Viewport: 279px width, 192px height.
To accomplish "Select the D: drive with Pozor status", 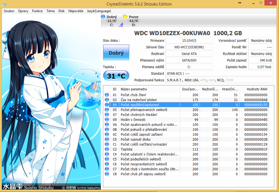I will [x=133, y=21].
